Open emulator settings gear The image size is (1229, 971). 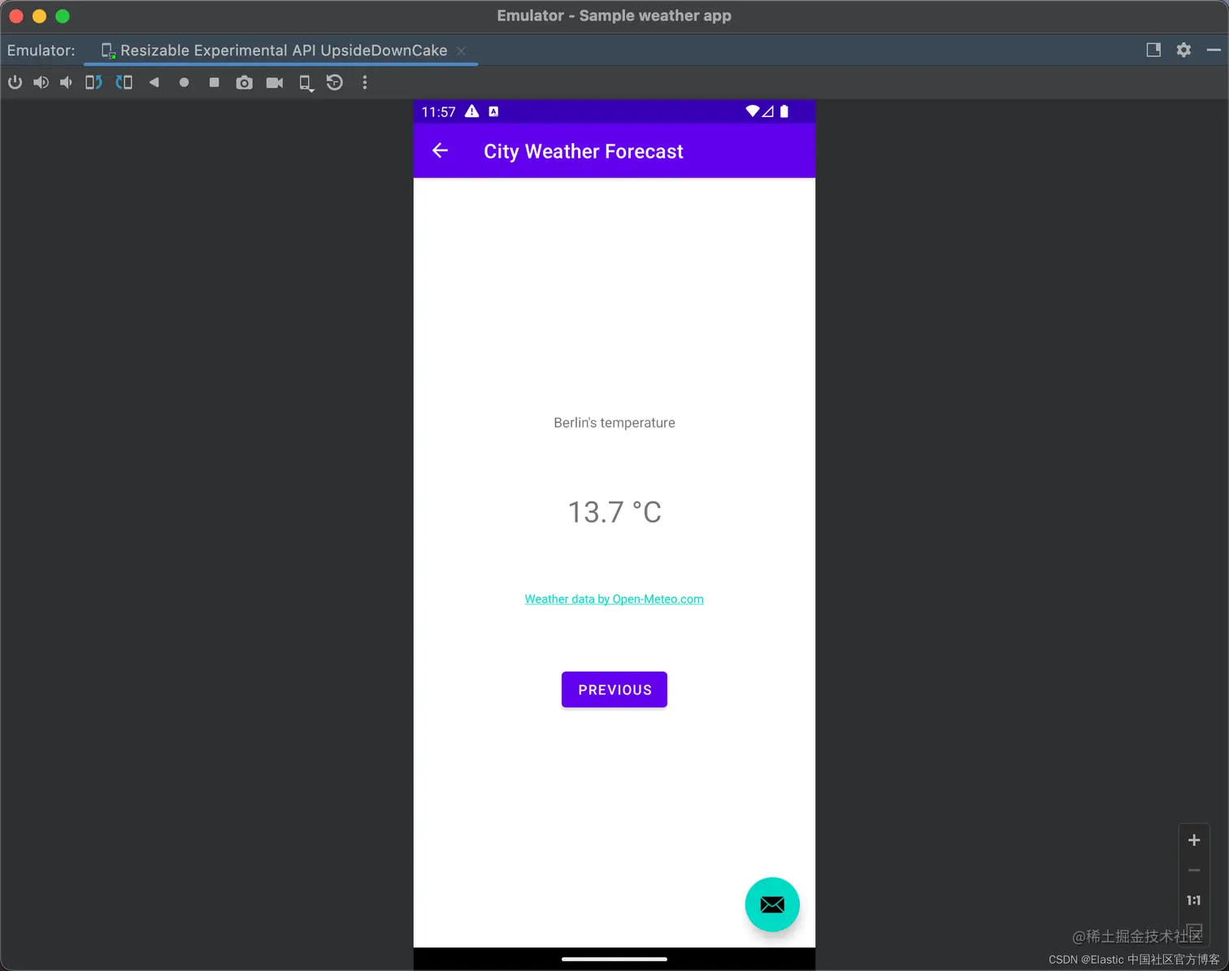click(x=1183, y=50)
